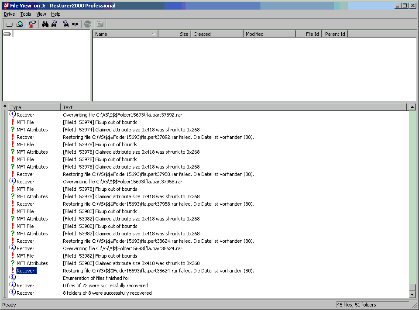Click info icon of 'Overwriting fla.part38624.rar' row

tap(13, 248)
